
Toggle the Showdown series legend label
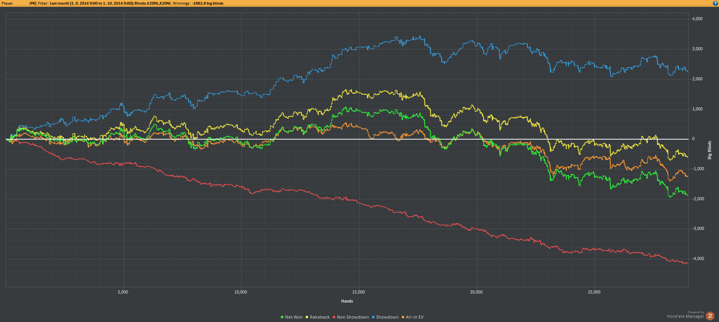pyautogui.click(x=387, y=317)
